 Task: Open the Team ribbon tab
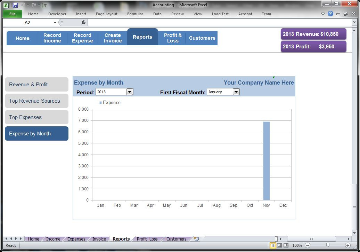(266, 14)
